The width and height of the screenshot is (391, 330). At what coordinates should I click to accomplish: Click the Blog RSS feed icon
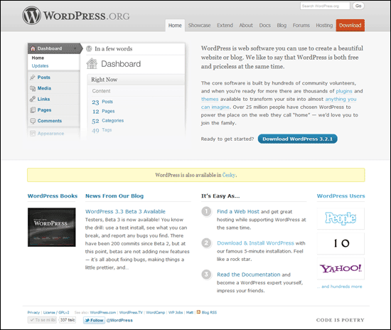199,312
